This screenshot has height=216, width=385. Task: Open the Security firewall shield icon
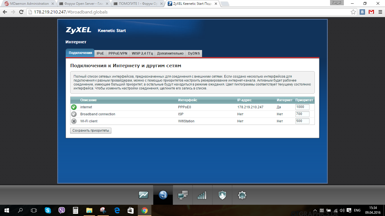[x=222, y=195]
